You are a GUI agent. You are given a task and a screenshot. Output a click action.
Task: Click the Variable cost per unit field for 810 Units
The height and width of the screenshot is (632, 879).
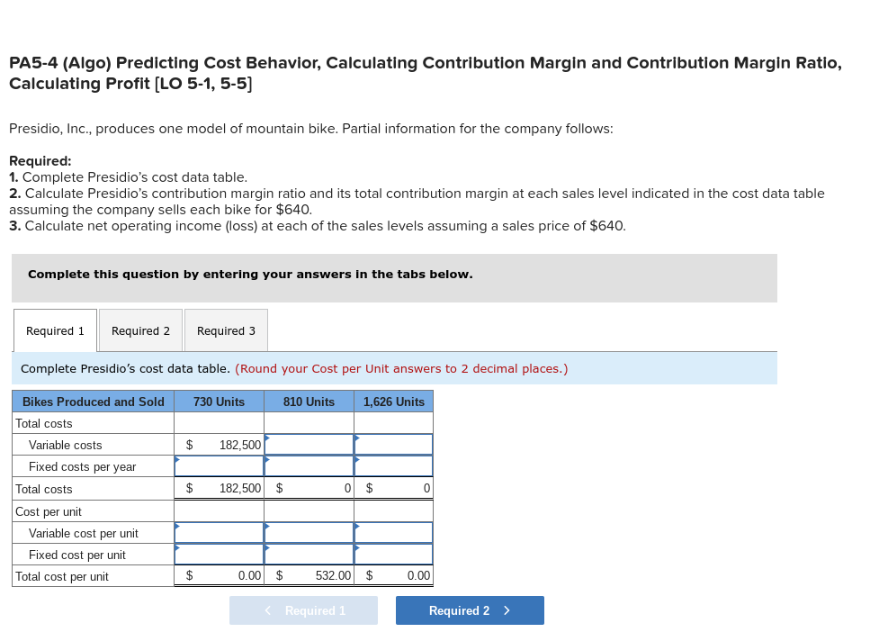click(x=309, y=532)
